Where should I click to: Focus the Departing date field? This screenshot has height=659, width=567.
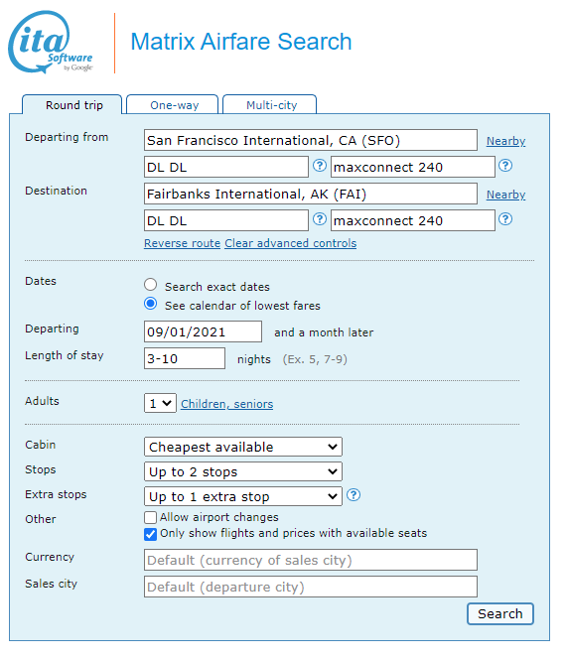coord(204,331)
